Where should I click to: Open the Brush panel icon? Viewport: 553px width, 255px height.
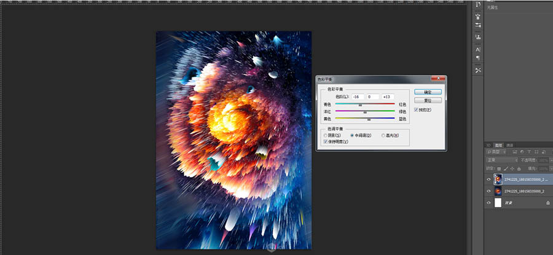click(x=478, y=17)
